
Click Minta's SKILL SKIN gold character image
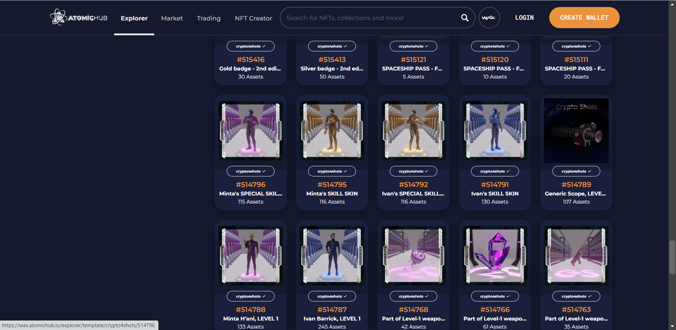332,131
